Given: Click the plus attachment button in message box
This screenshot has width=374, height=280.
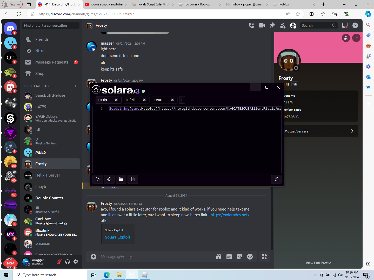Looking at the screenshot, I should coord(94,257).
